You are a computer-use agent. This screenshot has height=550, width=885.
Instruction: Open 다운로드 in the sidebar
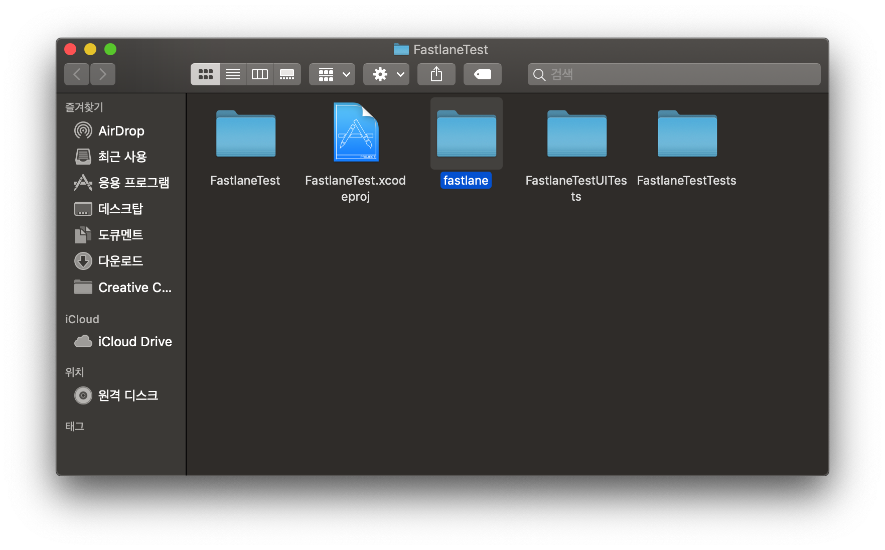(120, 261)
